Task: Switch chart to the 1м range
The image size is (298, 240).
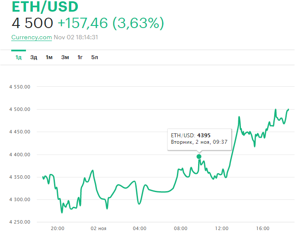Action: [49, 57]
